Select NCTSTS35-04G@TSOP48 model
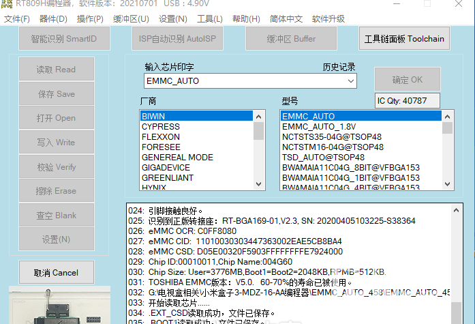 361,136
